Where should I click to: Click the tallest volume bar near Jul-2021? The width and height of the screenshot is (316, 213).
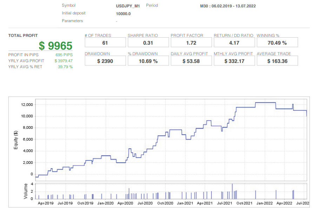pyautogui.click(x=232, y=190)
